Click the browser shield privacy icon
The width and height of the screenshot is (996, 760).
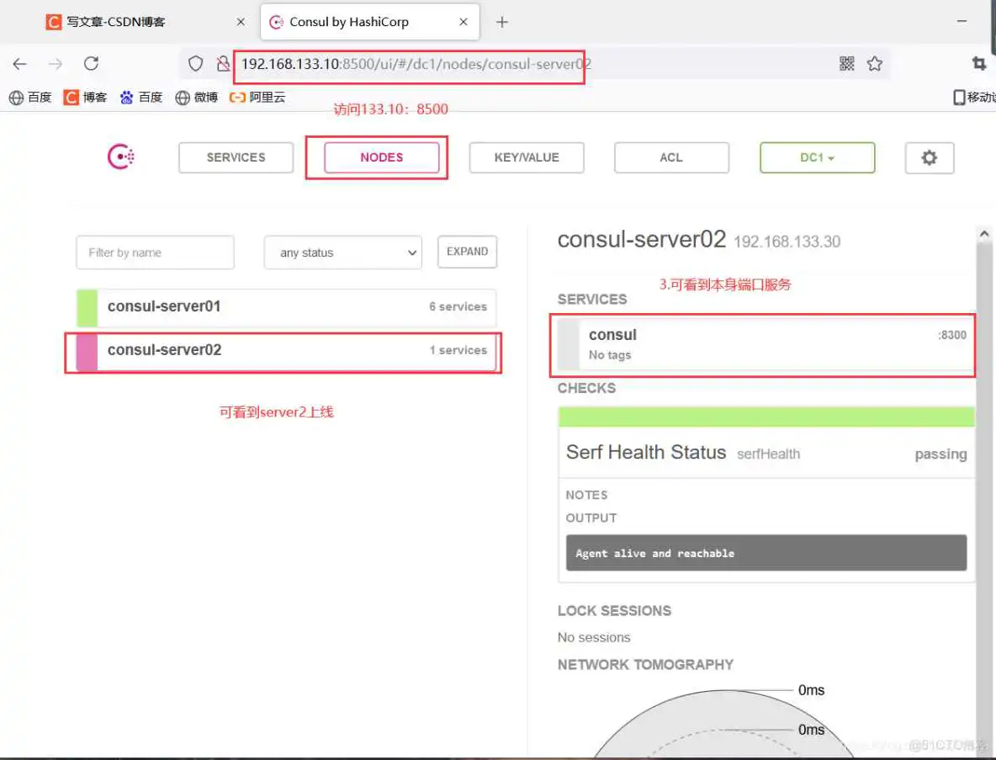coord(194,63)
